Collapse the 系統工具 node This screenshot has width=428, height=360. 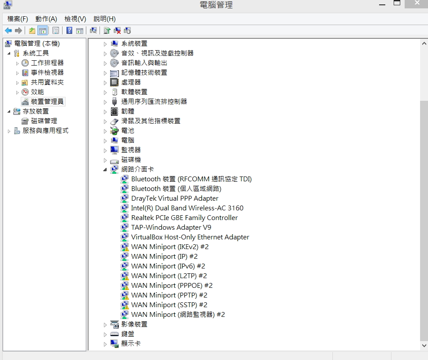coord(9,53)
